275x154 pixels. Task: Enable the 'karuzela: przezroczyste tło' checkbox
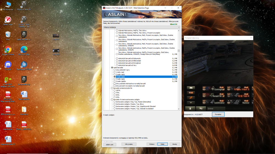(x=112, y=88)
